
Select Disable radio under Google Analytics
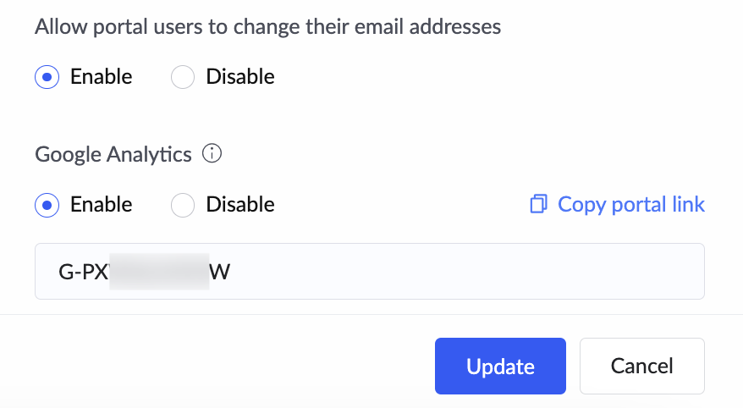pyautogui.click(x=183, y=205)
